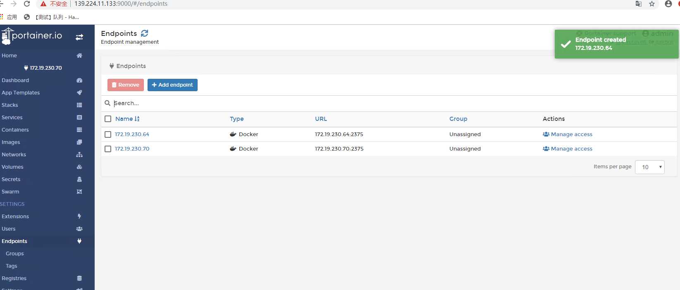Click the insecure site warning icon

tap(43, 4)
